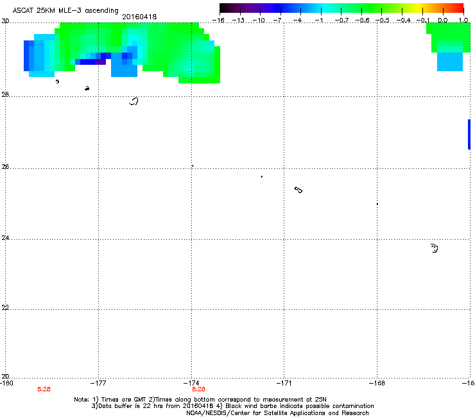Screen dimensions: 475x417
Task: Click the date label 20160418
Action: click(139, 17)
